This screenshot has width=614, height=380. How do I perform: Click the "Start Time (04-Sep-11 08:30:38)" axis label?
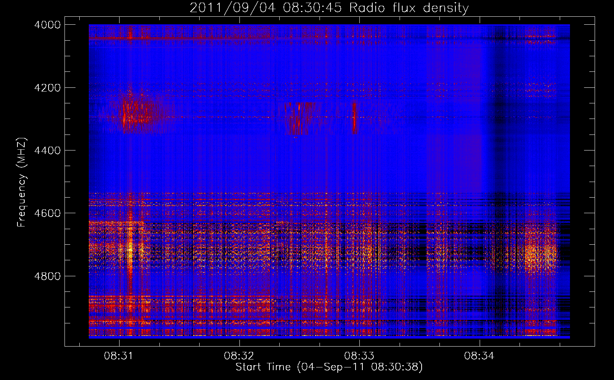(329, 367)
